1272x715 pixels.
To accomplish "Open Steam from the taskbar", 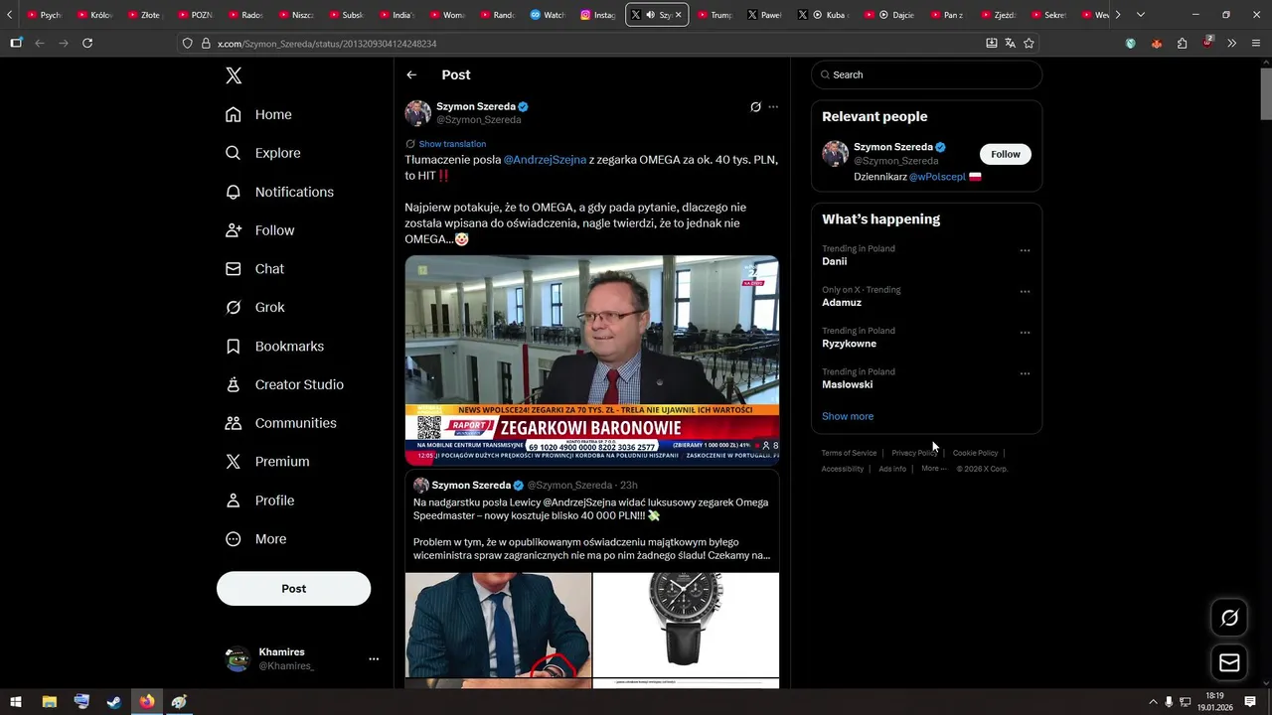I will coord(114,702).
